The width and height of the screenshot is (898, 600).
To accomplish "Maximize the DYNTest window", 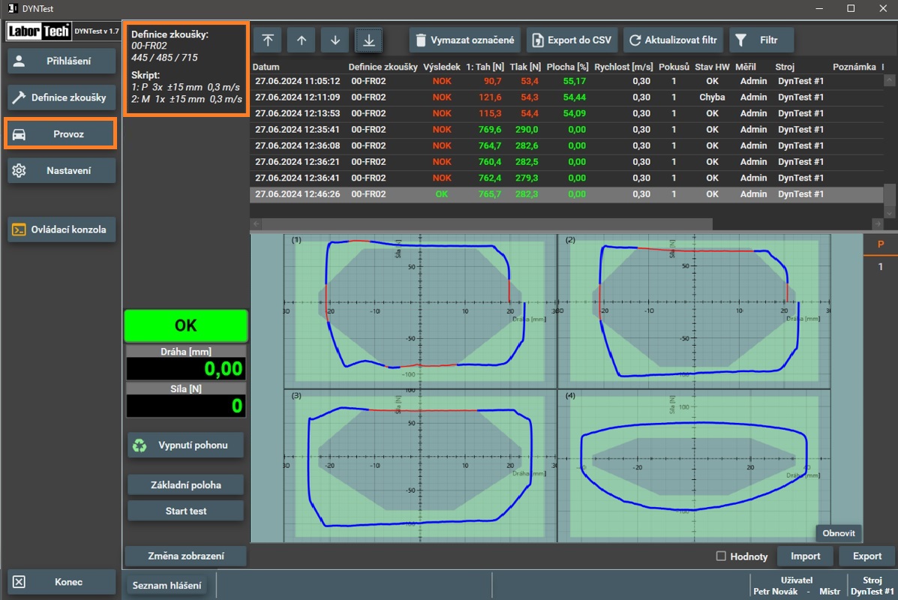I will point(851,8).
